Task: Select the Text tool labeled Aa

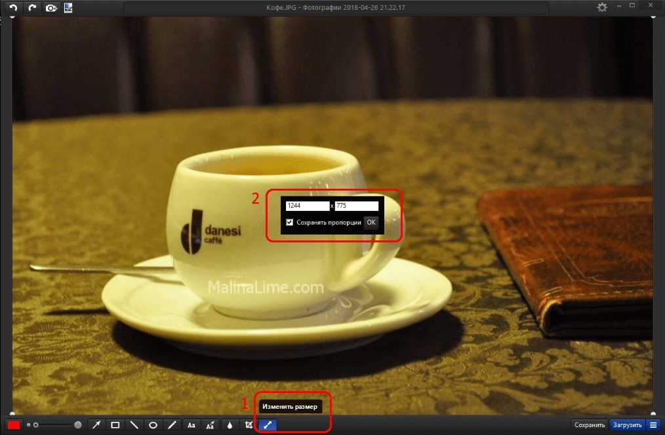Action: tap(191, 425)
